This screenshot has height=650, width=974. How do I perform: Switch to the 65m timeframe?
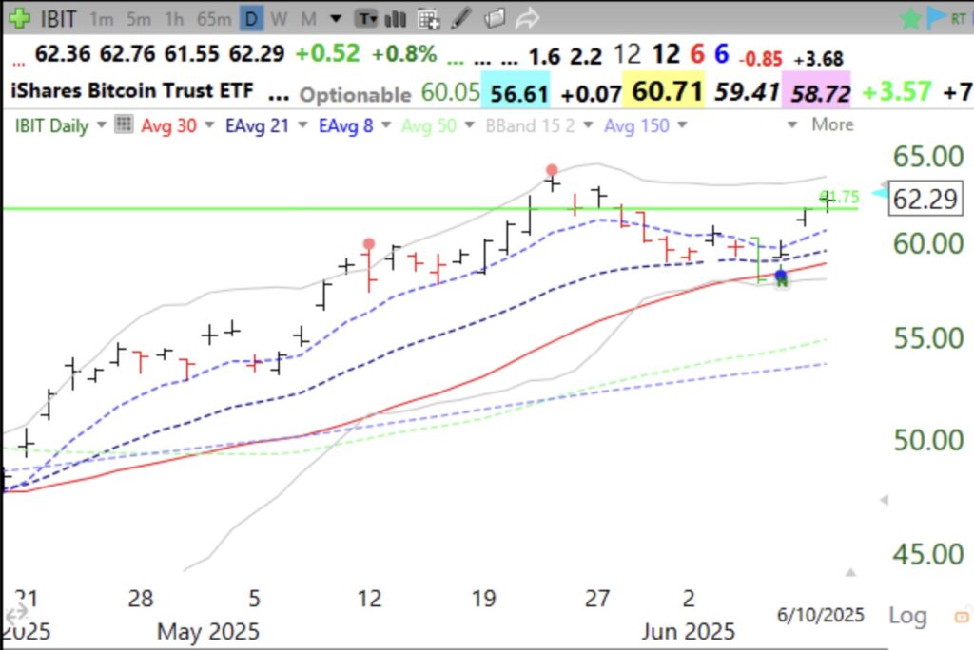click(x=214, y=18)
